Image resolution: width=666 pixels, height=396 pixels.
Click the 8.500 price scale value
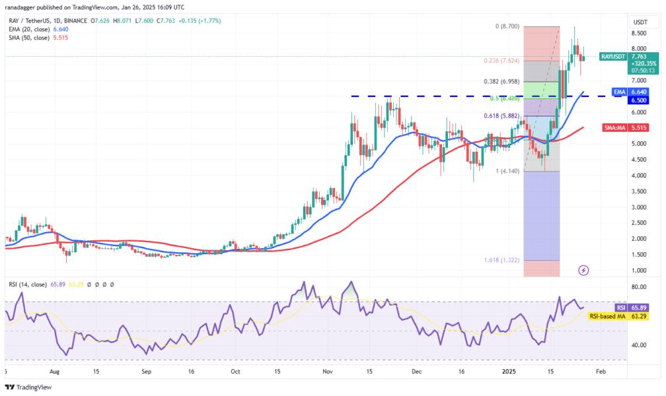click(639, 33)
